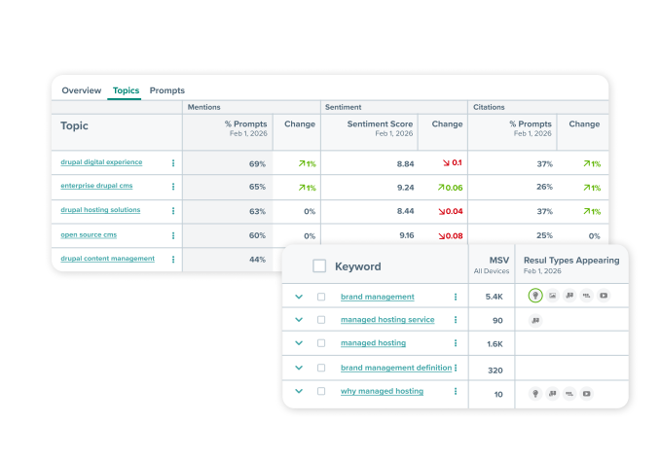The width and height of the screenshot is (660, 459).
Task: Click the result type icon for managed hosting service
Action: click(x=535, y=320)
